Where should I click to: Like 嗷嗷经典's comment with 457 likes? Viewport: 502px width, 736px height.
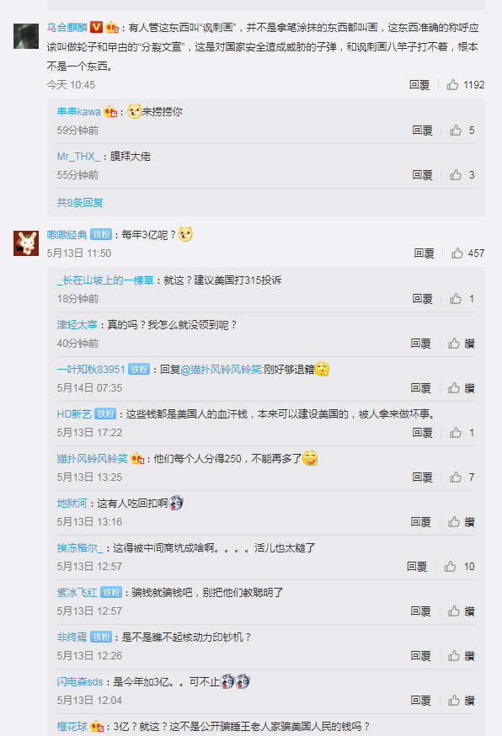(467, 253)
